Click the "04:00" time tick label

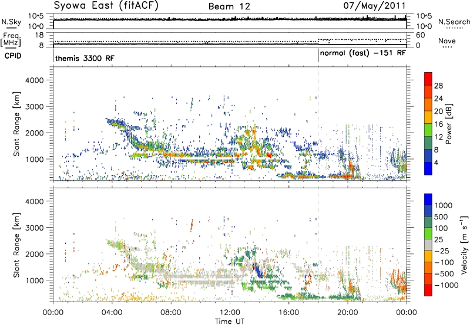(x=112, y=313)
